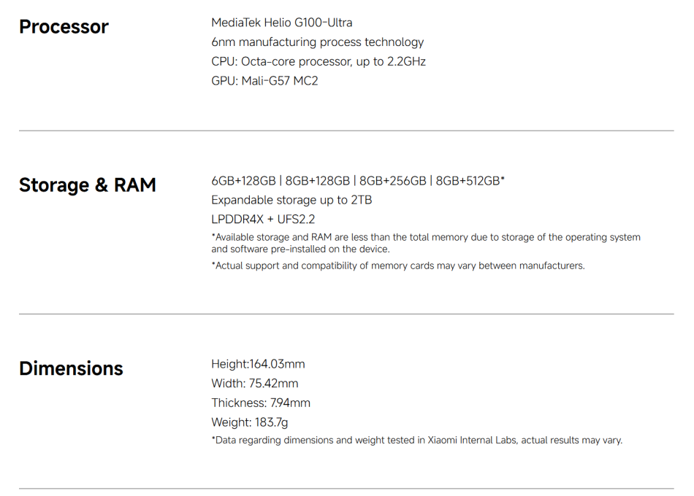Click the 8GB+512GB storage variant
The image size is (694, 496).
(469, 181)
